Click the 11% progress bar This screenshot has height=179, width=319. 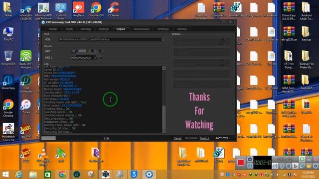(106, 138)
